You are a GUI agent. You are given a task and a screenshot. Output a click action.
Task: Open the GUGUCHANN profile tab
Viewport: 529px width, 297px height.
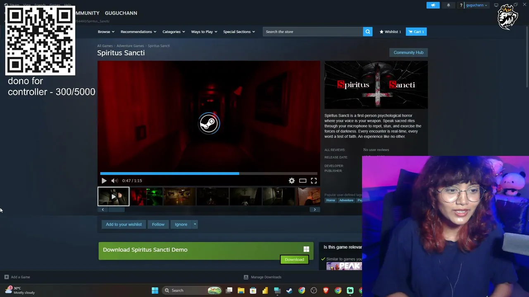(x=121, y=13)
